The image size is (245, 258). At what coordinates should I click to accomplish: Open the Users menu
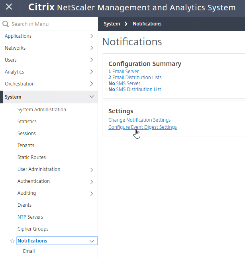tap(10, 60)
